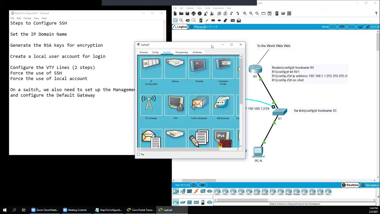Screen dimensions: 380x214
Task: Switch to Logical workspace view
Action: [x=180, y=27]
